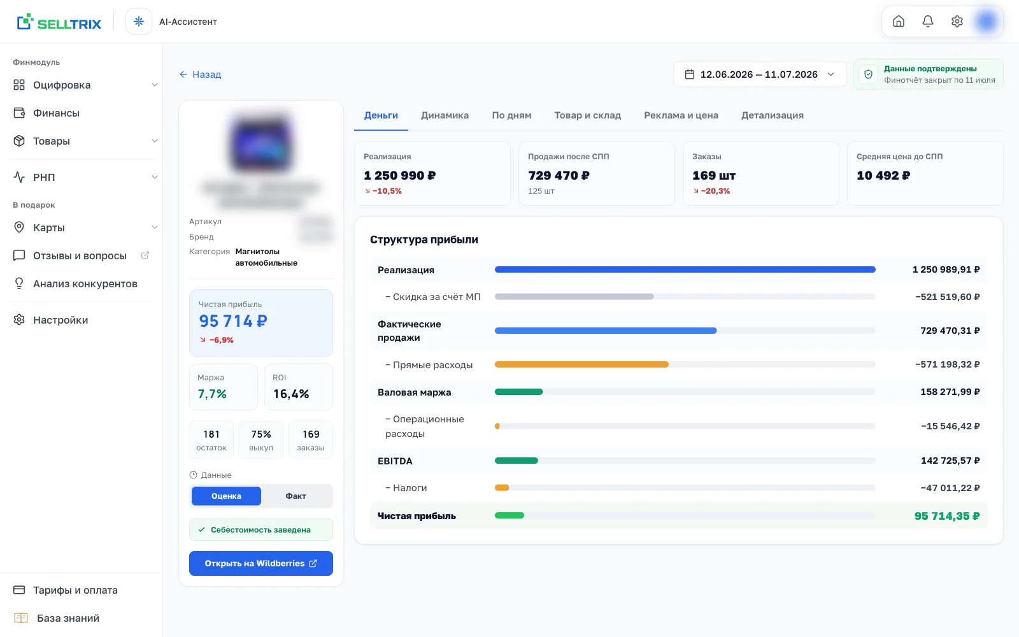Image resolution: width=1019 pixels, height=637 pixels.
Task: Click the blue Реализация progress bar
Action: point(685,269)
